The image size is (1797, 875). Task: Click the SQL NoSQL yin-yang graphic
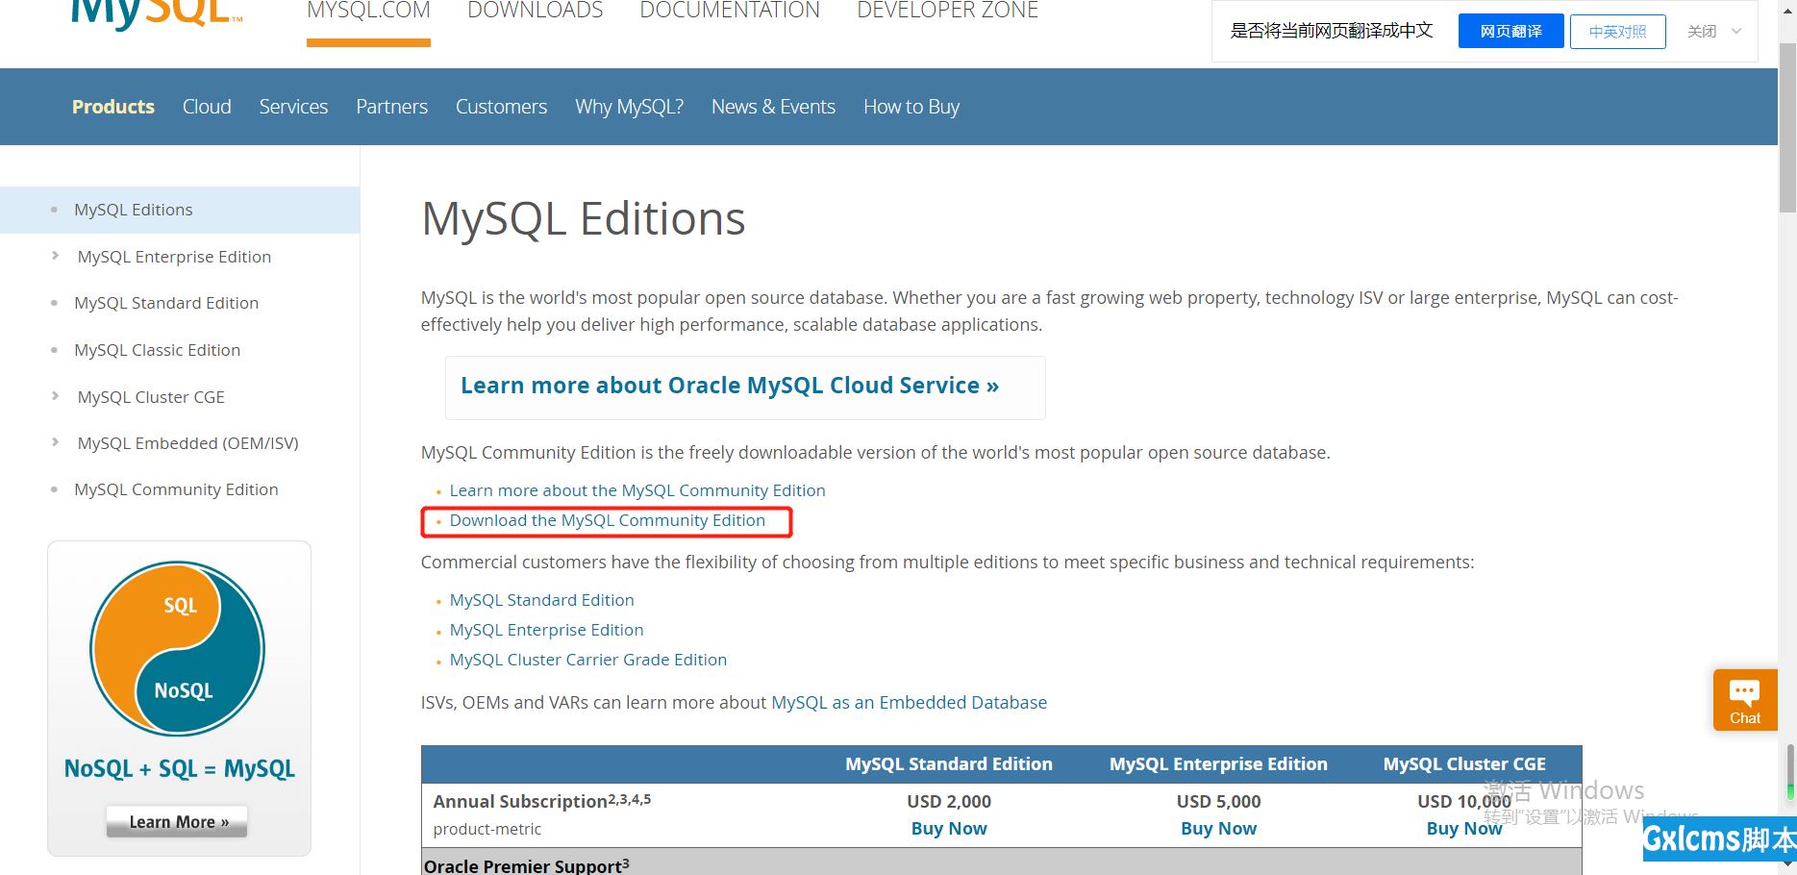(x=177, y=649)
